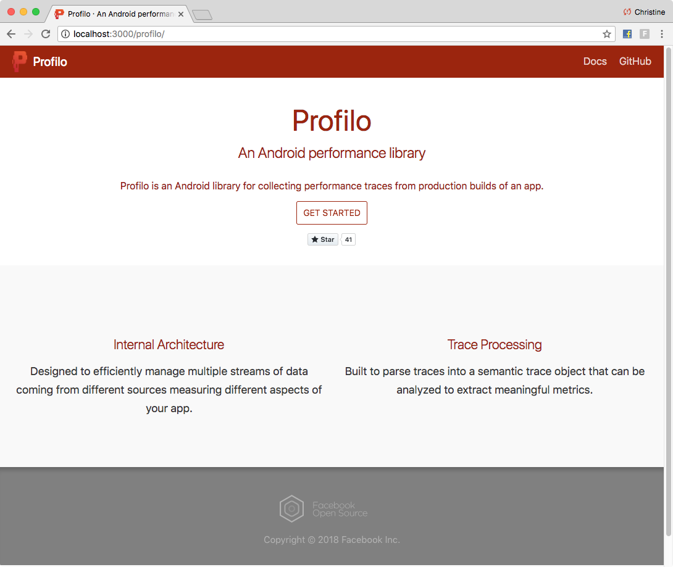Click the Profilo logo icon in navbar

click(18, 62)
